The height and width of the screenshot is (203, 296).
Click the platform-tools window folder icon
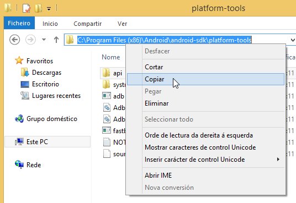coord(8,8)
